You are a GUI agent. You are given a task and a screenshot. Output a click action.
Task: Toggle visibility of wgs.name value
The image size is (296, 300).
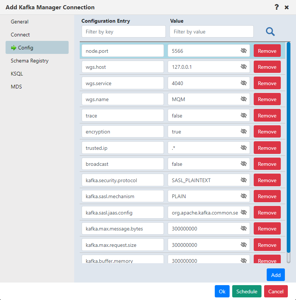pos(244,99)
